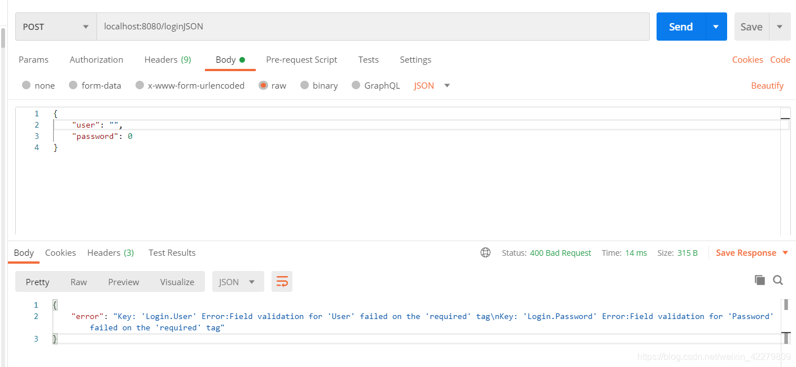
Task: Click the 315 B size value
Action: pyautogui.click(x=688, y=252)
